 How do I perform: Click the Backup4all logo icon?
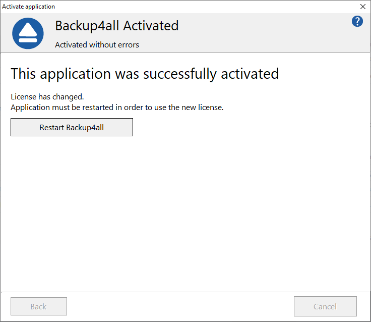coord(28,33)
